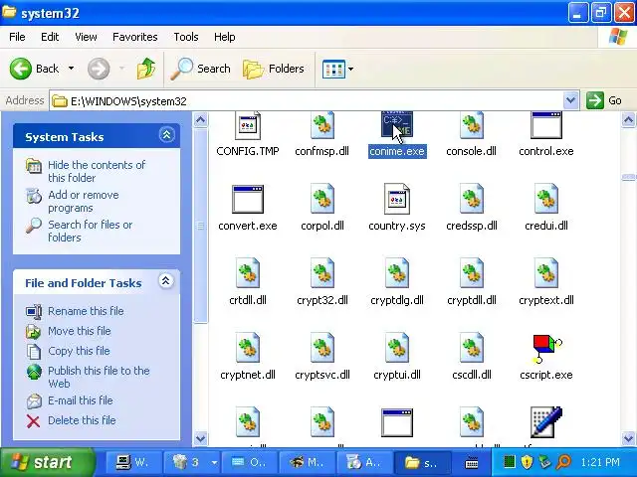Click the Back toolbar button
The height and width of the screenshot is (477, 637).
35,69
